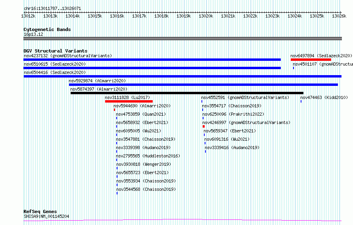Image resolution: width=353 pixels, height=225 pixels.
Task: Click the 13018k ruler tick label
Action: 161,16
